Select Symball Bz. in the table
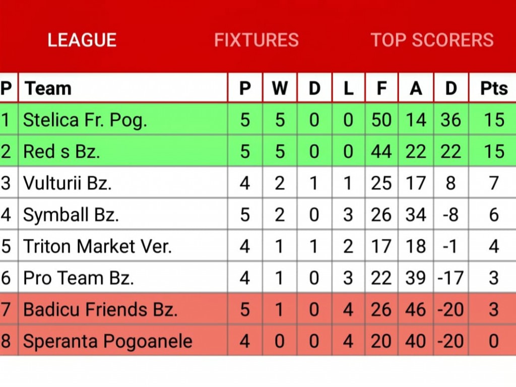516x387 pixels. pos(71,215)
